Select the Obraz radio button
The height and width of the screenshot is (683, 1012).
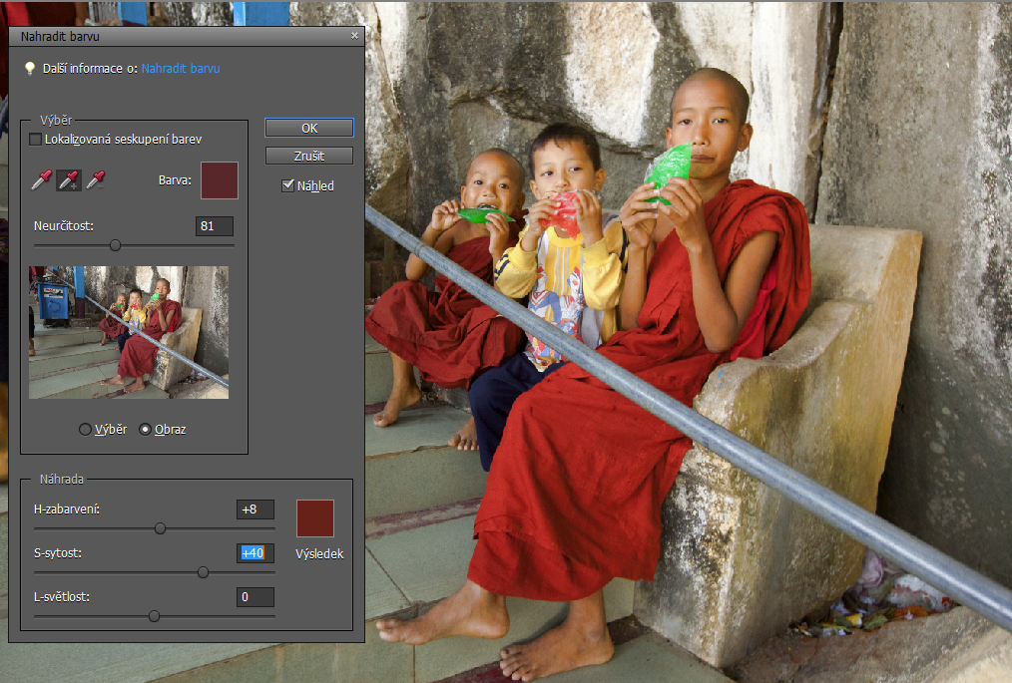click(x=146, y=430)
